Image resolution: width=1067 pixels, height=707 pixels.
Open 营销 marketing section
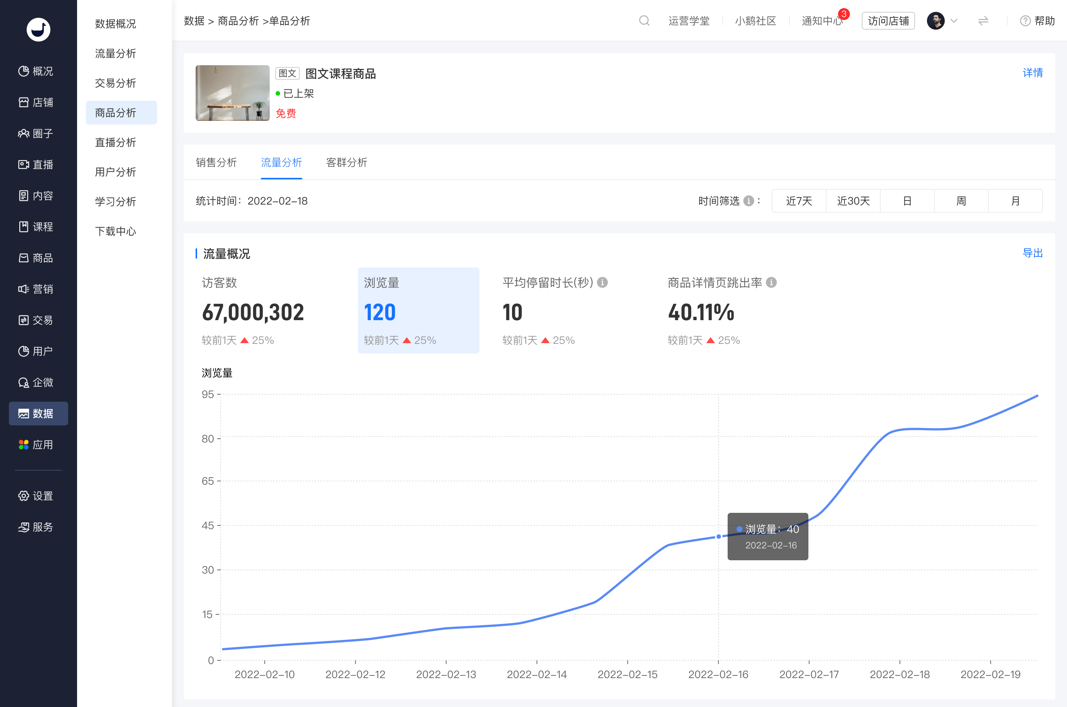[36, 289]
